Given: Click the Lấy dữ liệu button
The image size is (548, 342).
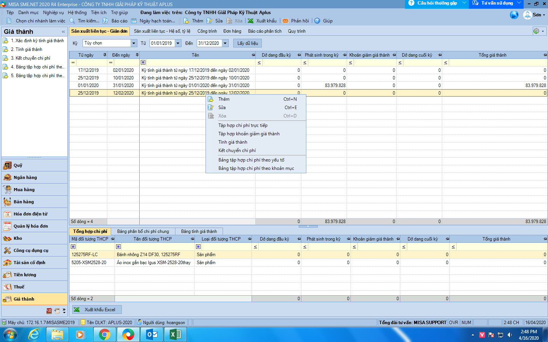Looking at the screenshot, I should 247,43.
